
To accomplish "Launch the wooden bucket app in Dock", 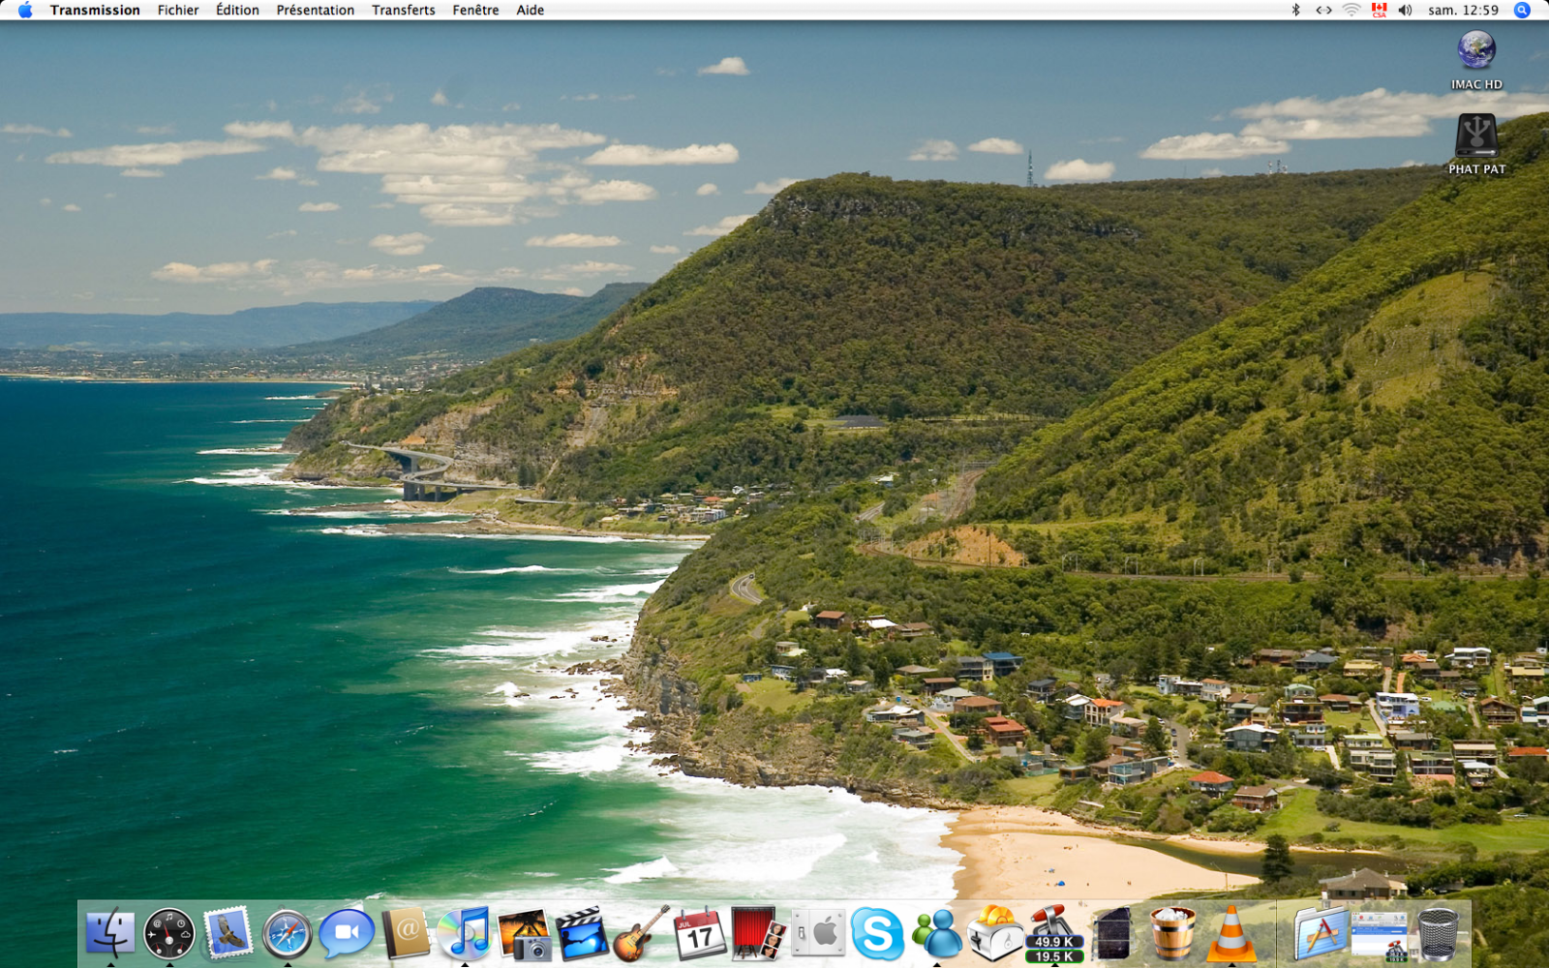I will pyautogui.click(x=1172, y=934).
